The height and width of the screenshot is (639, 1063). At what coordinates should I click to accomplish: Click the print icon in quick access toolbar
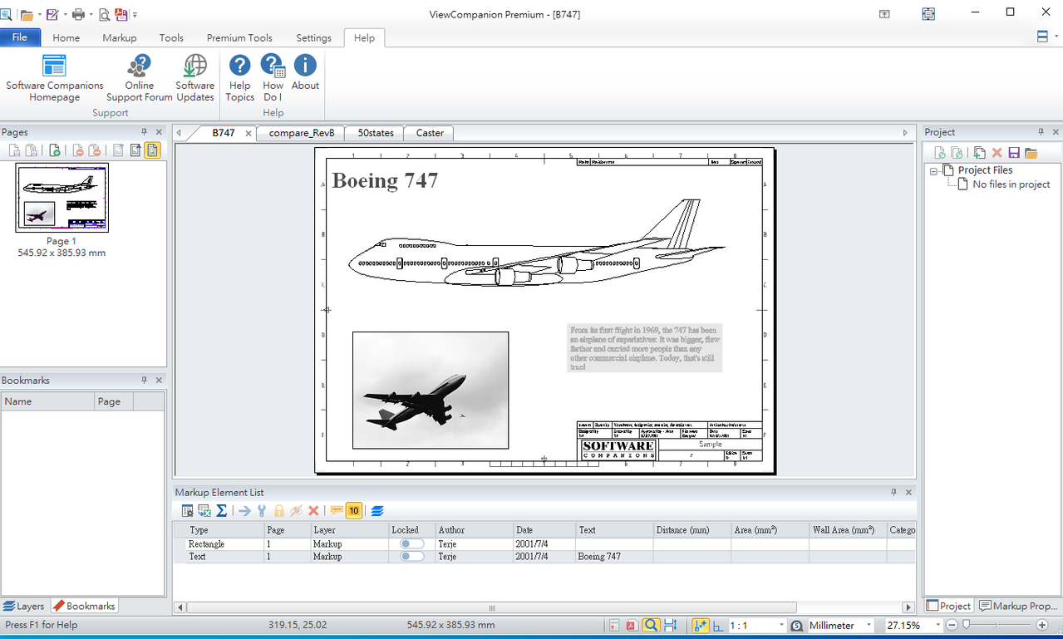(78, 14)
